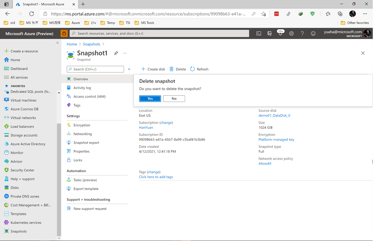The image size is (373, 241).
Task: Focus the global Azure search bar
Action: [159, 34]
